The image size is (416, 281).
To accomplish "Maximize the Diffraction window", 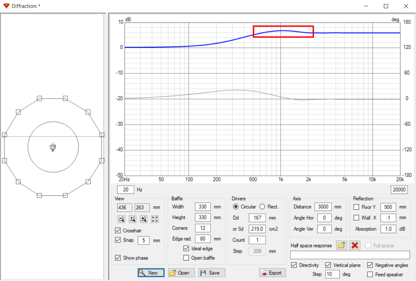I will pos(386,6).
